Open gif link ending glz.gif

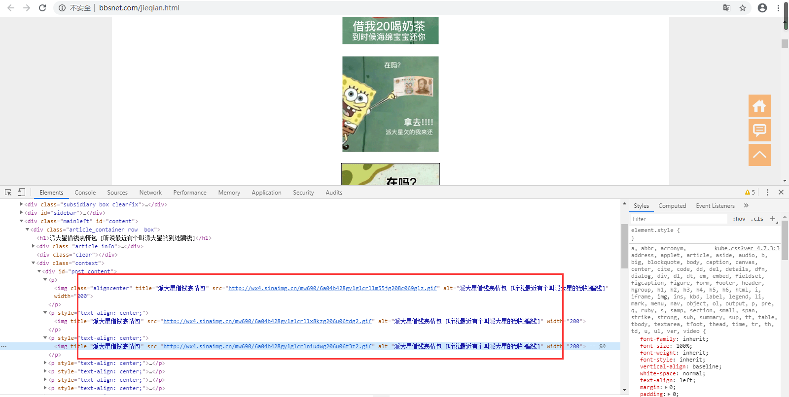332,288
